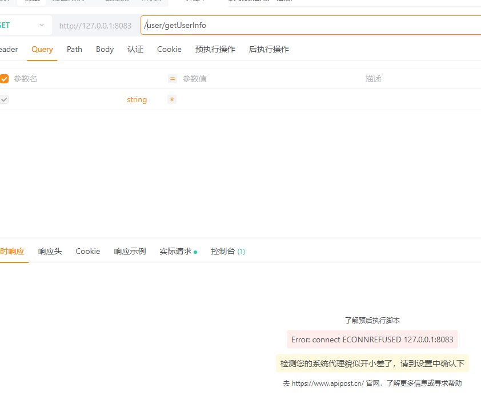Viewport: 481px width, 396px height.
Task: Toggle the select-all checkbox beside 参数名
Action: coord(4,79)
